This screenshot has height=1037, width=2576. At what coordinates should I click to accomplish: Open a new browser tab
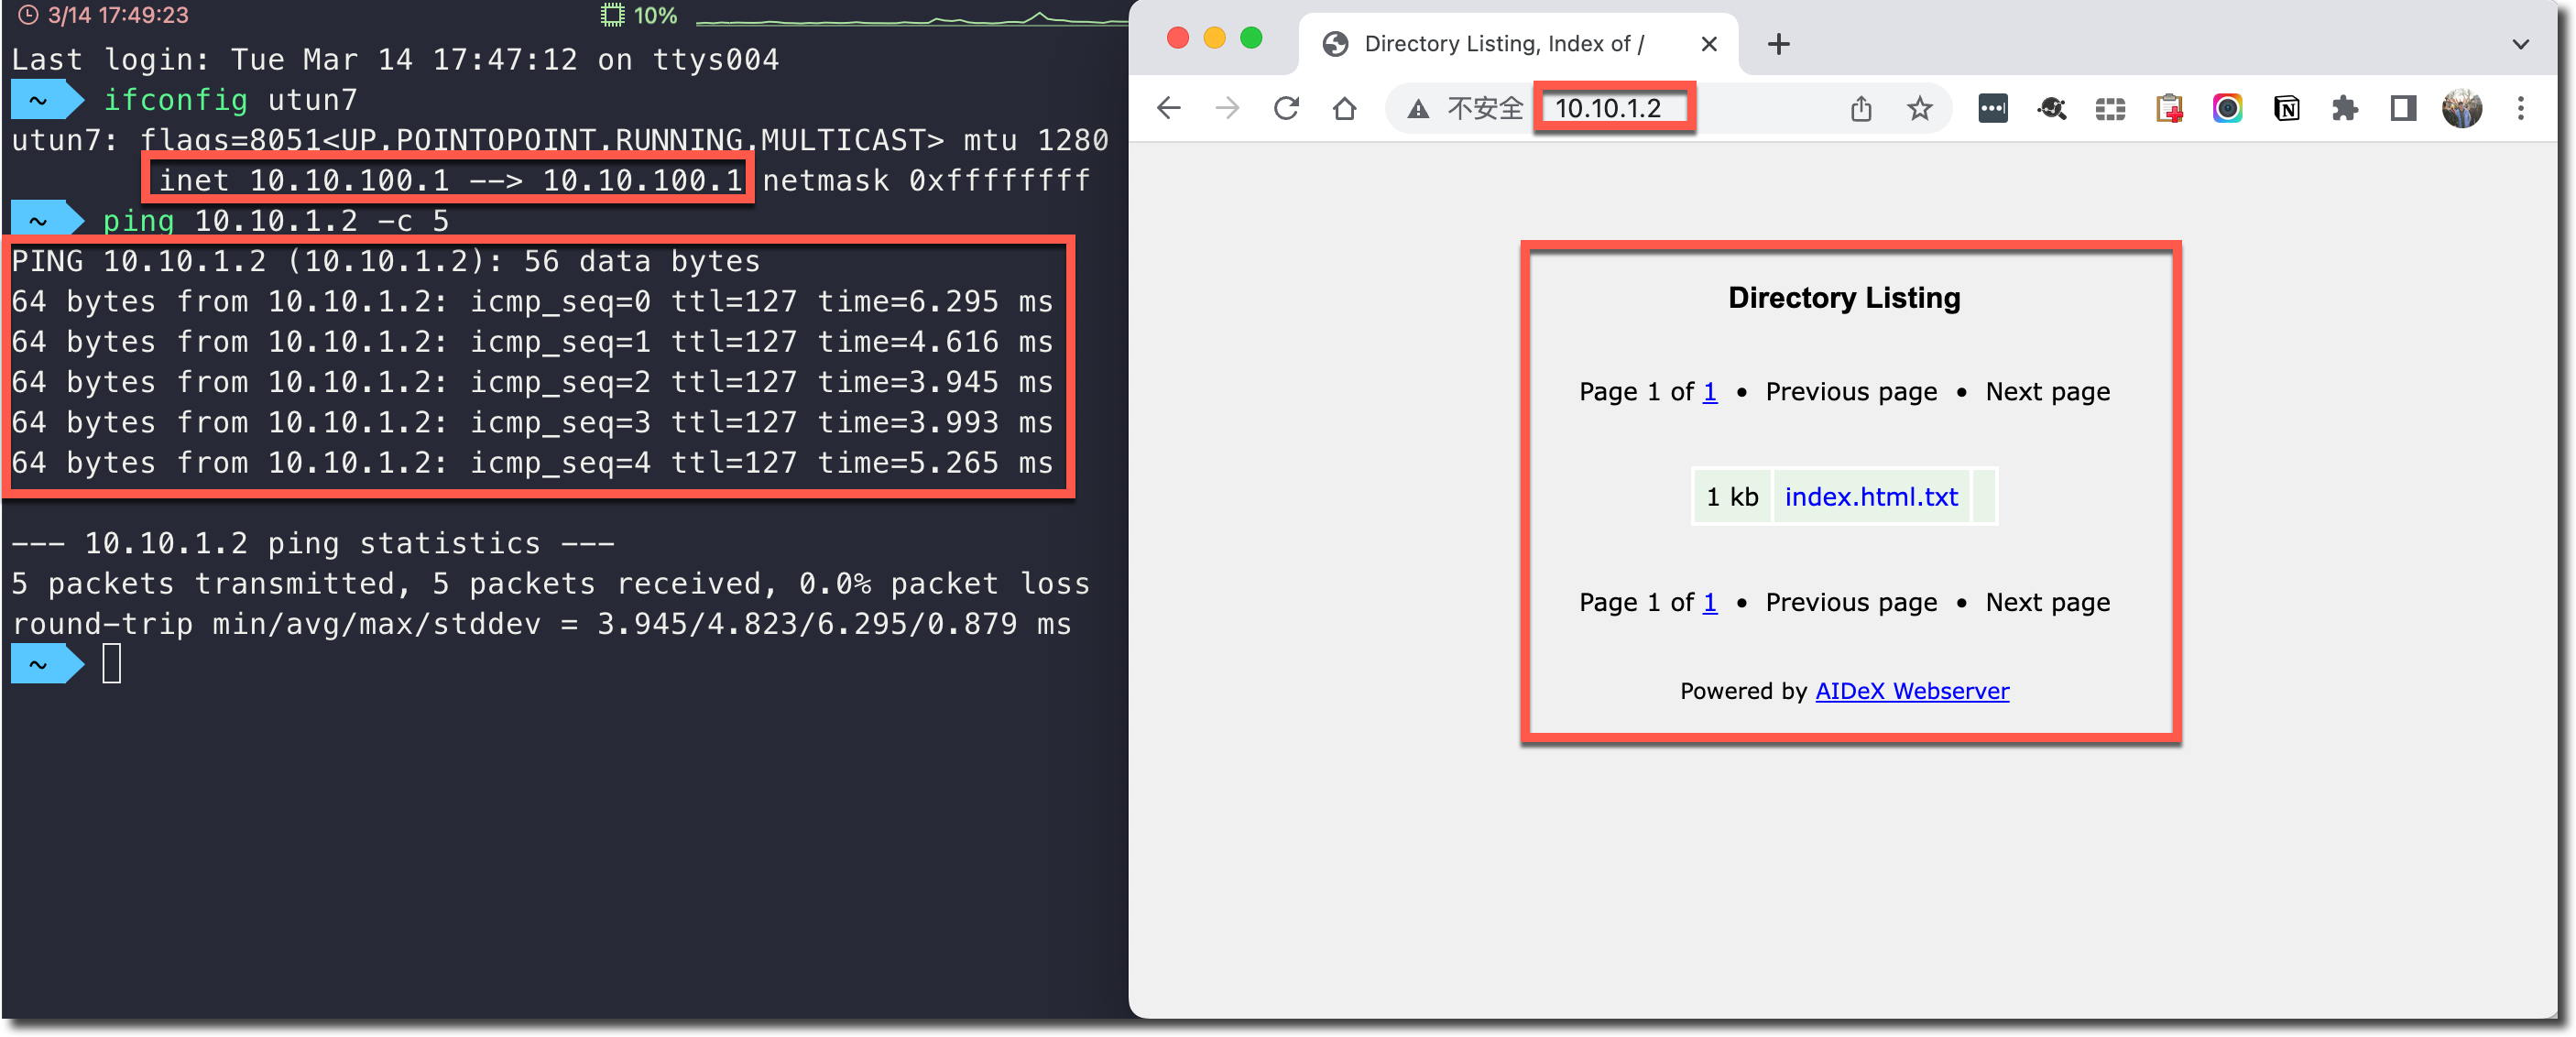point(1778,44)
